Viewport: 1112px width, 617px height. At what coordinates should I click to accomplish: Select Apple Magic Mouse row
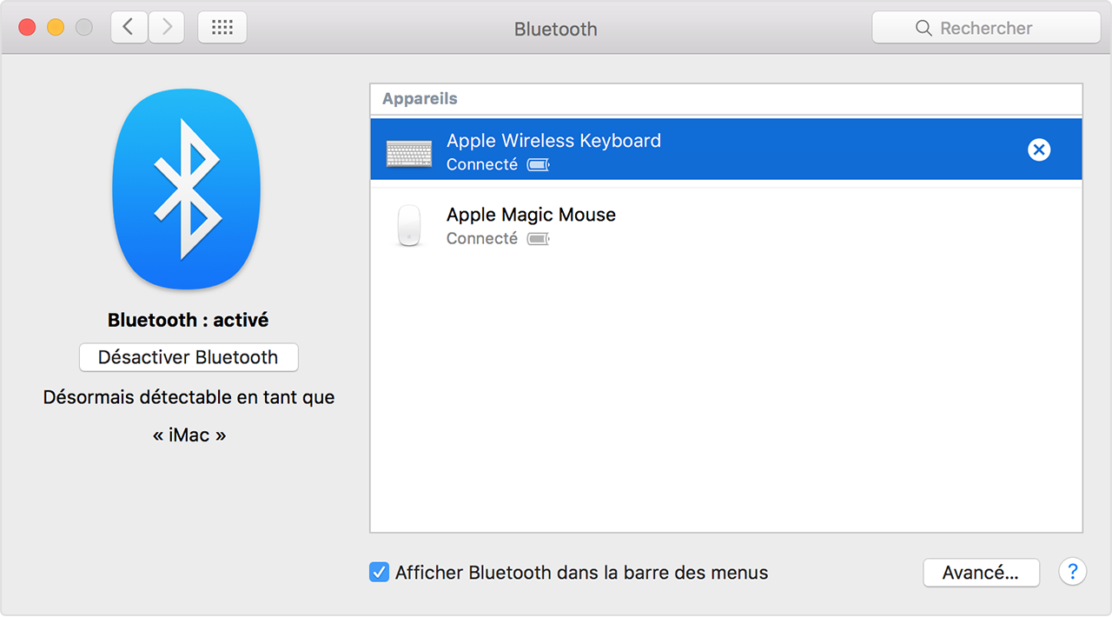coord(726,225)
